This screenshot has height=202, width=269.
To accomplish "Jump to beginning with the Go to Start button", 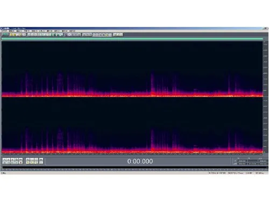I will point(4,163).
